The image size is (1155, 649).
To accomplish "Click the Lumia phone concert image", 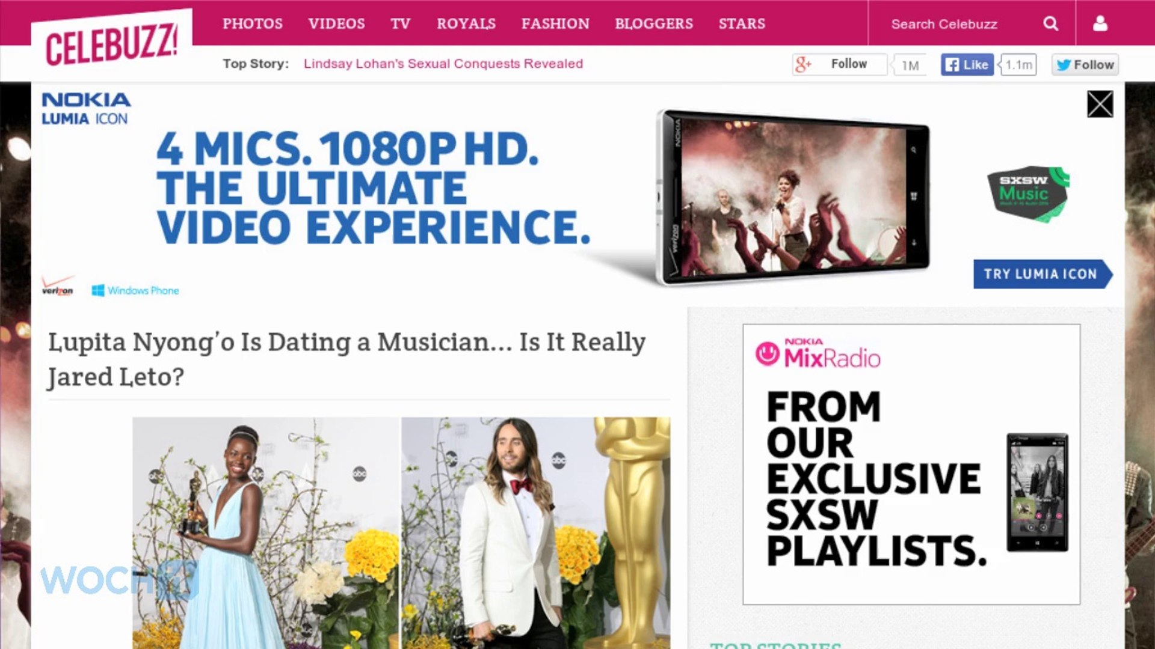I will click(794, 197).
